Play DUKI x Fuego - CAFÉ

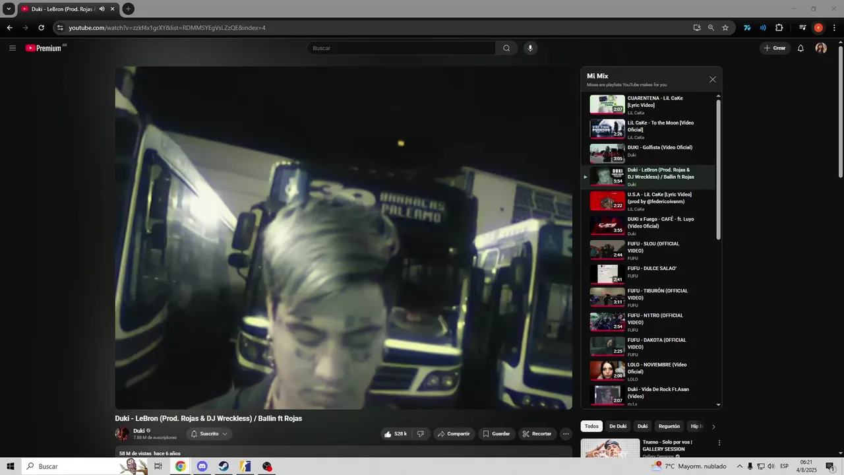(x=648, y=226)
